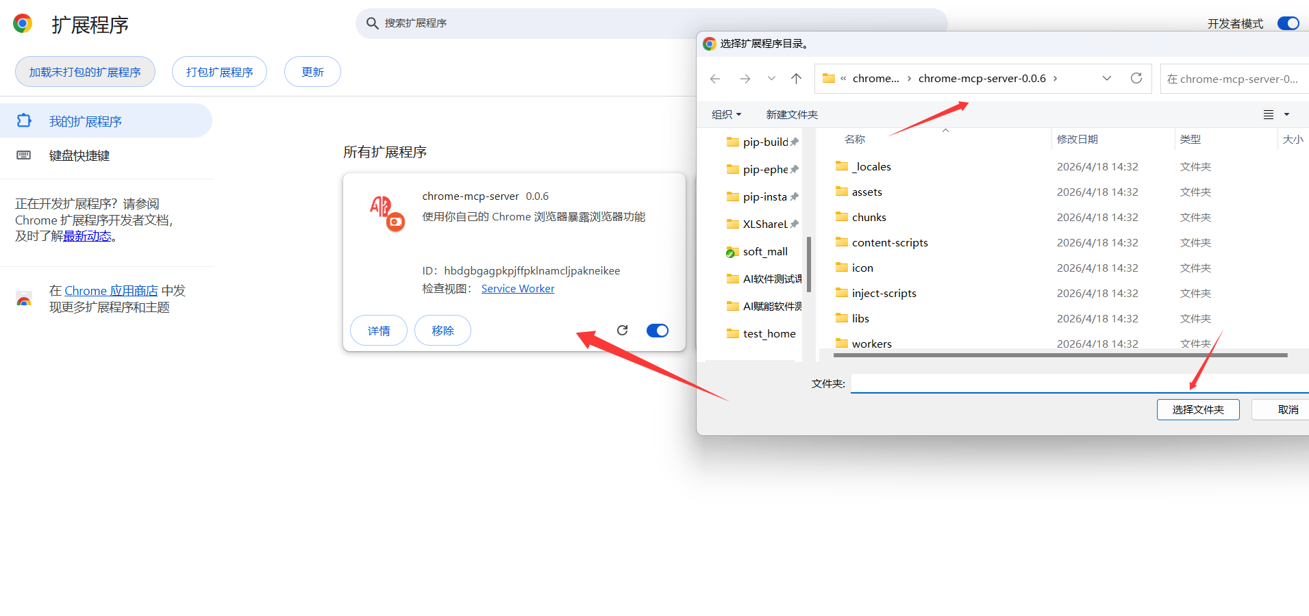
Task: Click the search magnifier icon in extensions search
Action: [372, 23]
